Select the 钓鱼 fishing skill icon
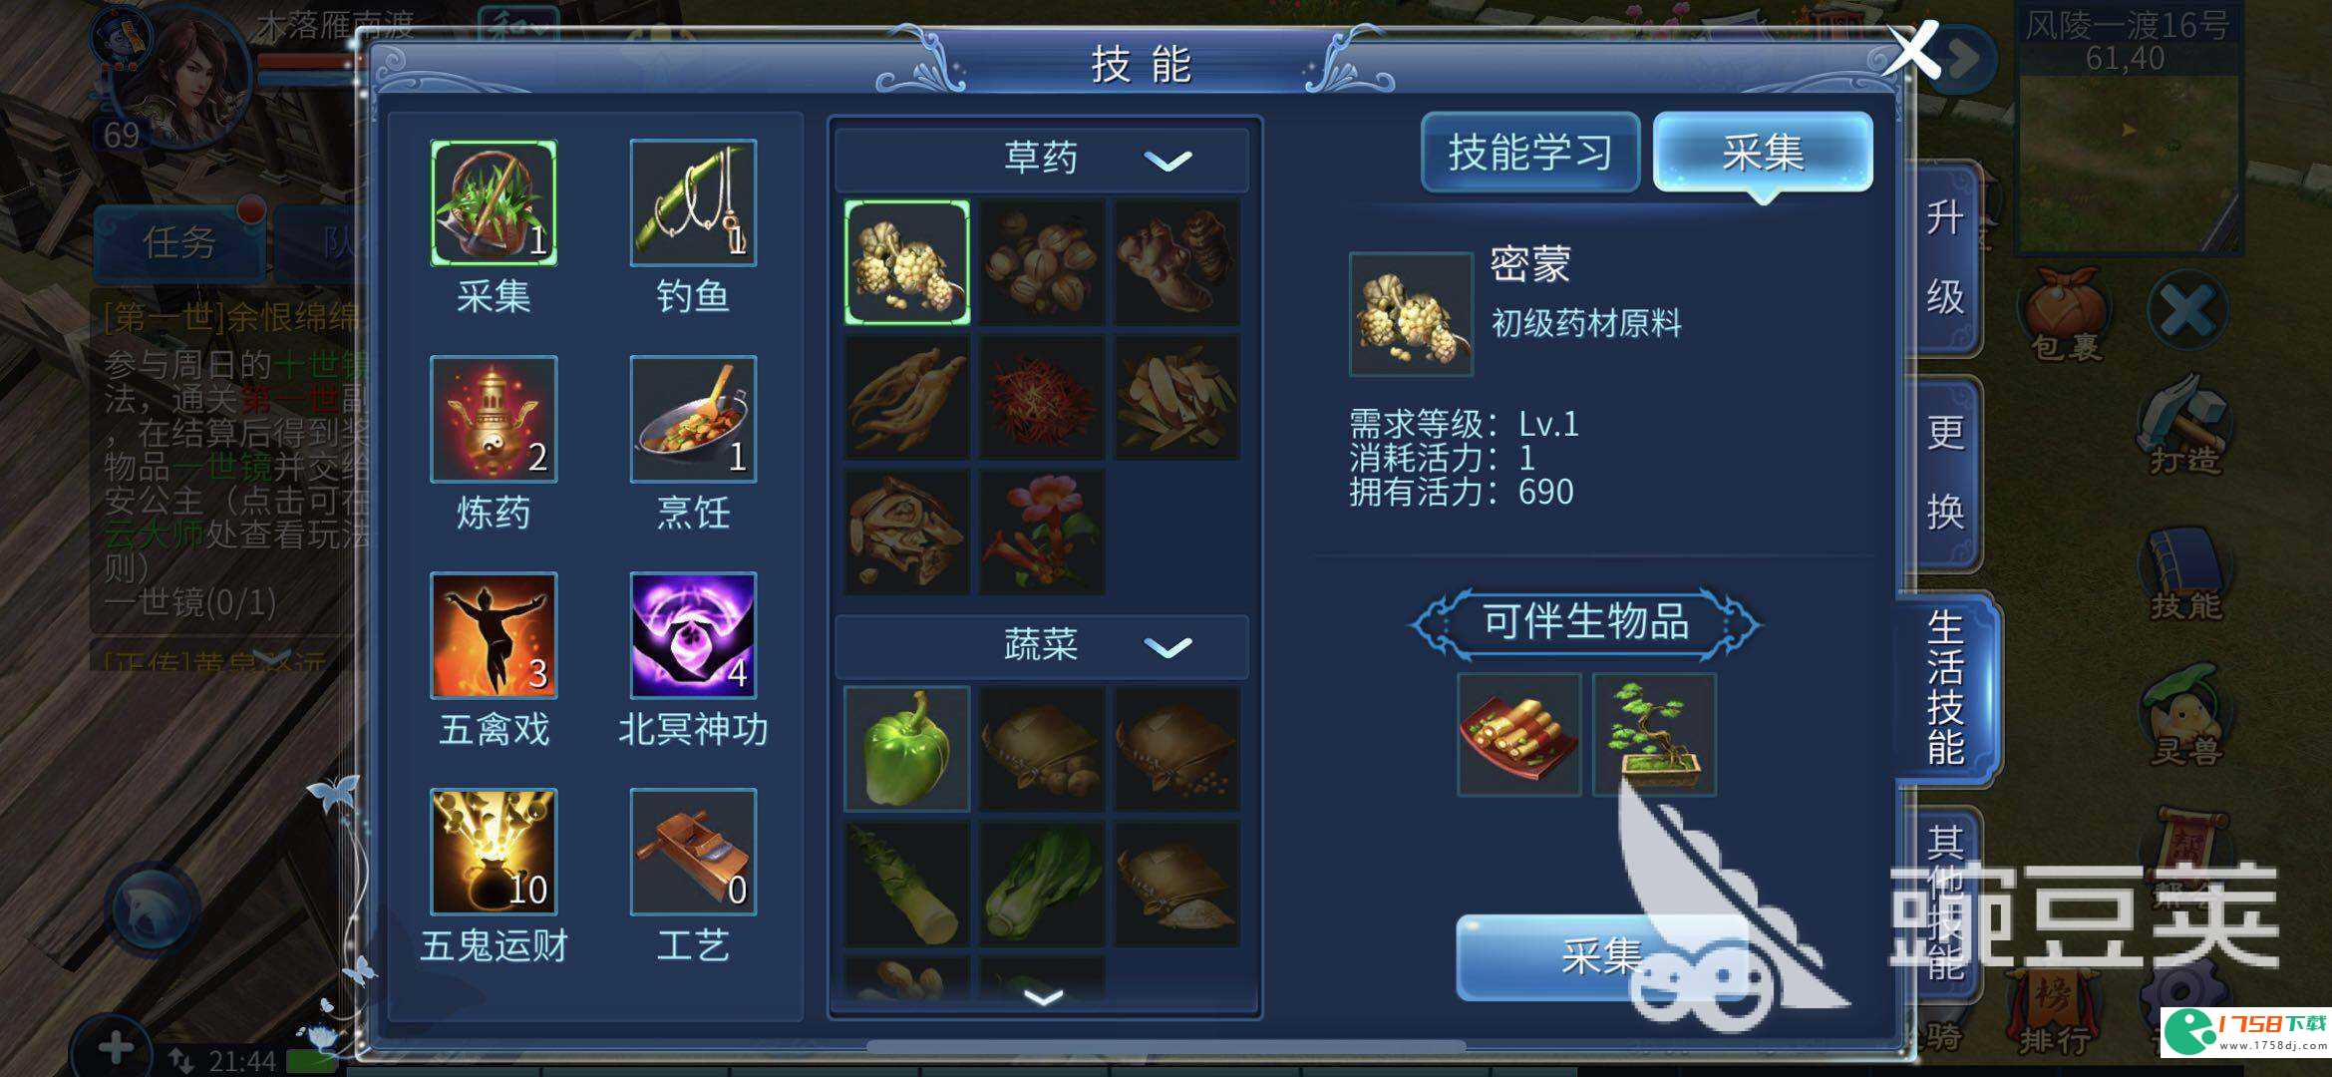Image resolution: width=2332 pixels, height=1077 pixels. pyautogui.click(x=693, y=202)
